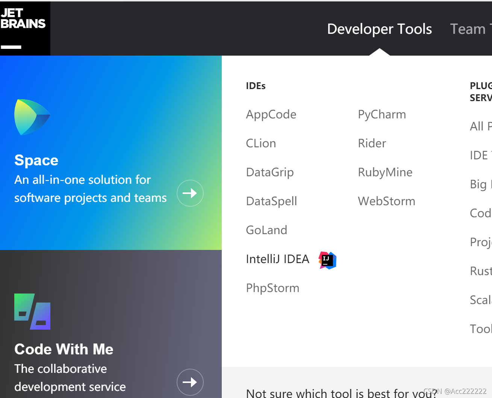The width and height of the screenshot is (492, 398).
Task: Click the Space product logo icon
Action: [32, 117]
